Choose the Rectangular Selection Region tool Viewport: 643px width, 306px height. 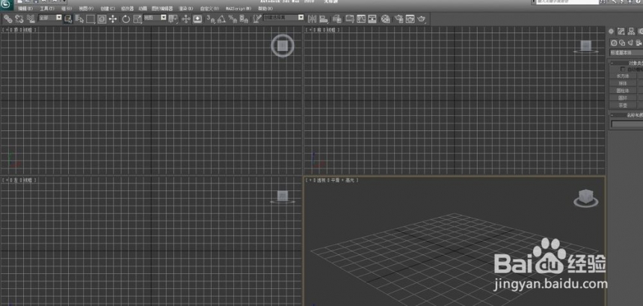click(90, 19)
